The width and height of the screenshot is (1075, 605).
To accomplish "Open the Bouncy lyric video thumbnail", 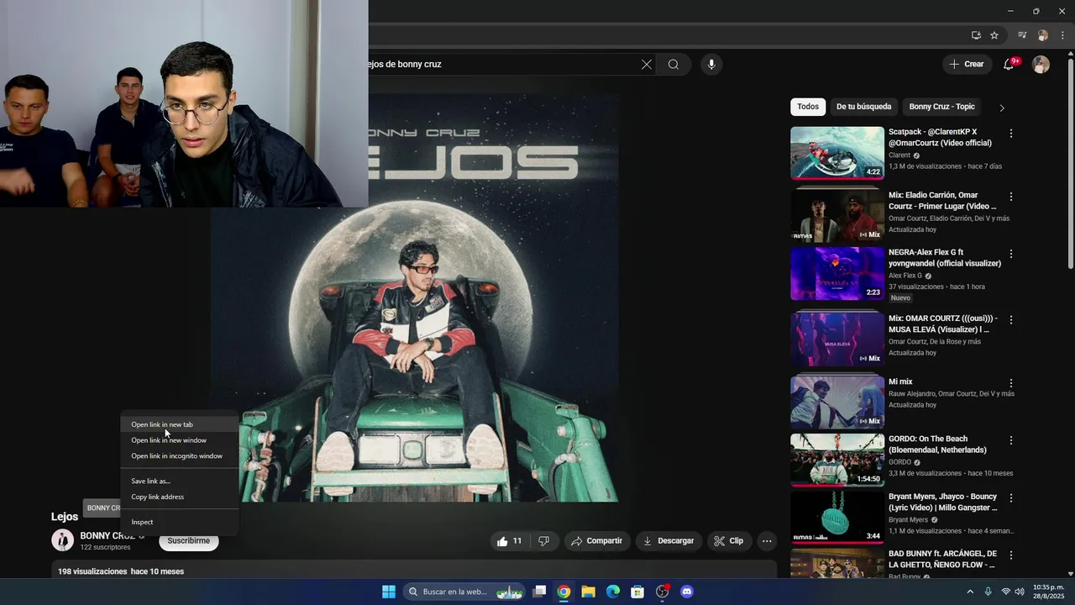I will coord(837,518).
